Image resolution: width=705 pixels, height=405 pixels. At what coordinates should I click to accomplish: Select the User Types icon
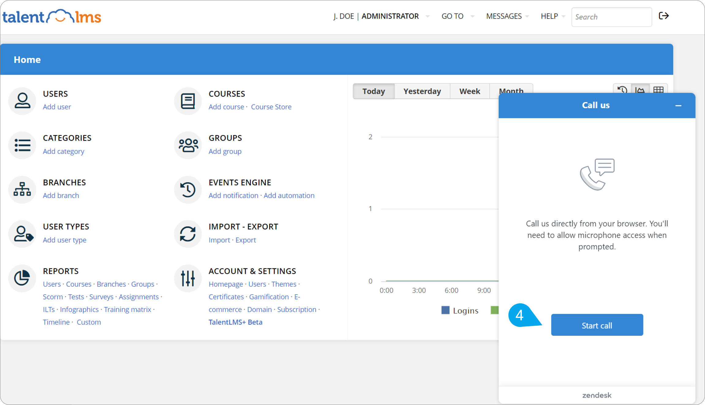[22, 234]
